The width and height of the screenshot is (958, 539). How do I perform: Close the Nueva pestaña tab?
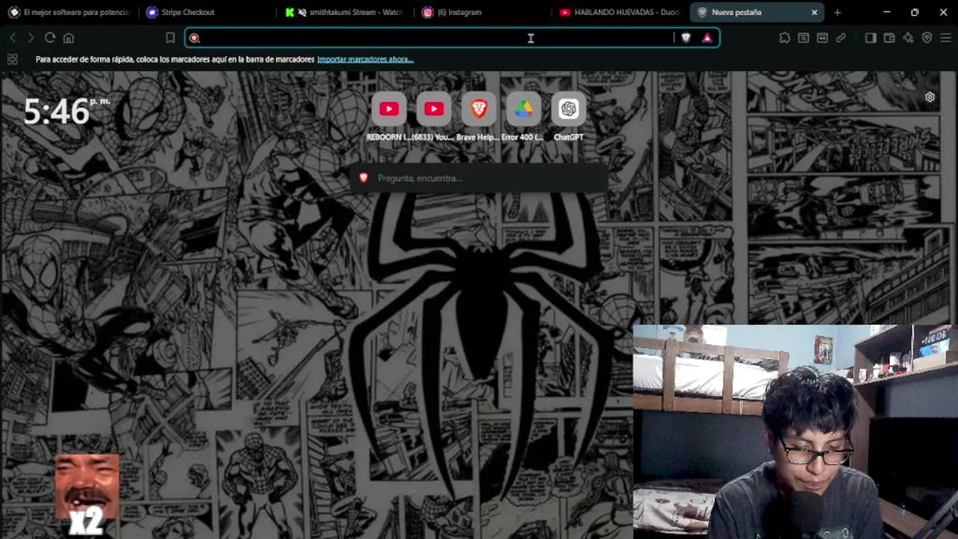[814, 13]
